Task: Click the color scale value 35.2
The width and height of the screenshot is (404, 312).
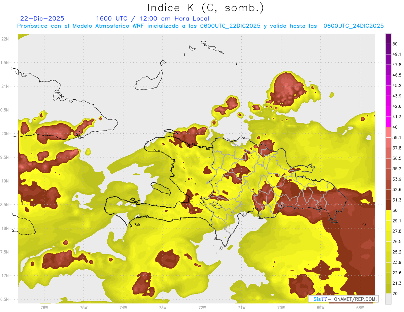Action: pos(397,169)
